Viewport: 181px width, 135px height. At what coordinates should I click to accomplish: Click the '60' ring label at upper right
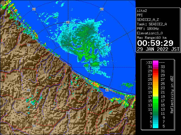coord(102,9)
